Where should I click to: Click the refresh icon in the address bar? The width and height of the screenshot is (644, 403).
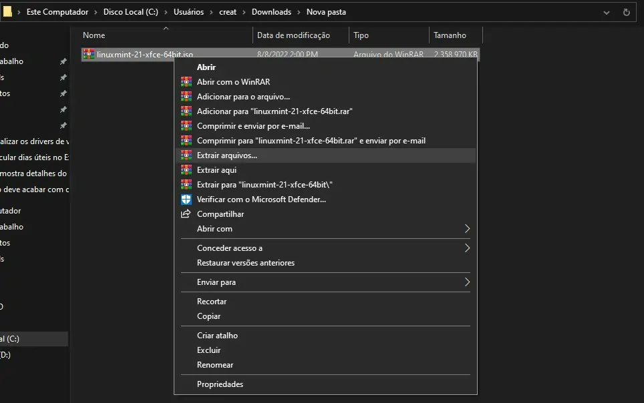point(627,12)
